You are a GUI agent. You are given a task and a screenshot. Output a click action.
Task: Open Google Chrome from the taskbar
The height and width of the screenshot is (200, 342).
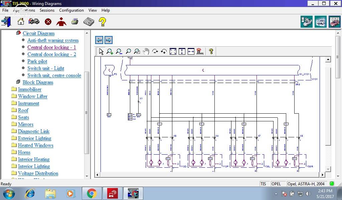tap(92, 193)
